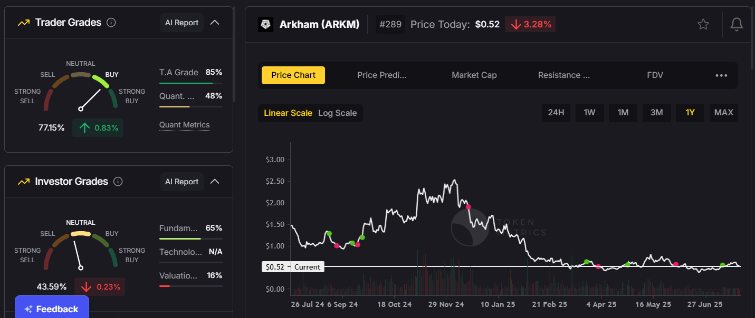Select Linear Scale for the chart
Screen dimensions: 755x318
288,113
